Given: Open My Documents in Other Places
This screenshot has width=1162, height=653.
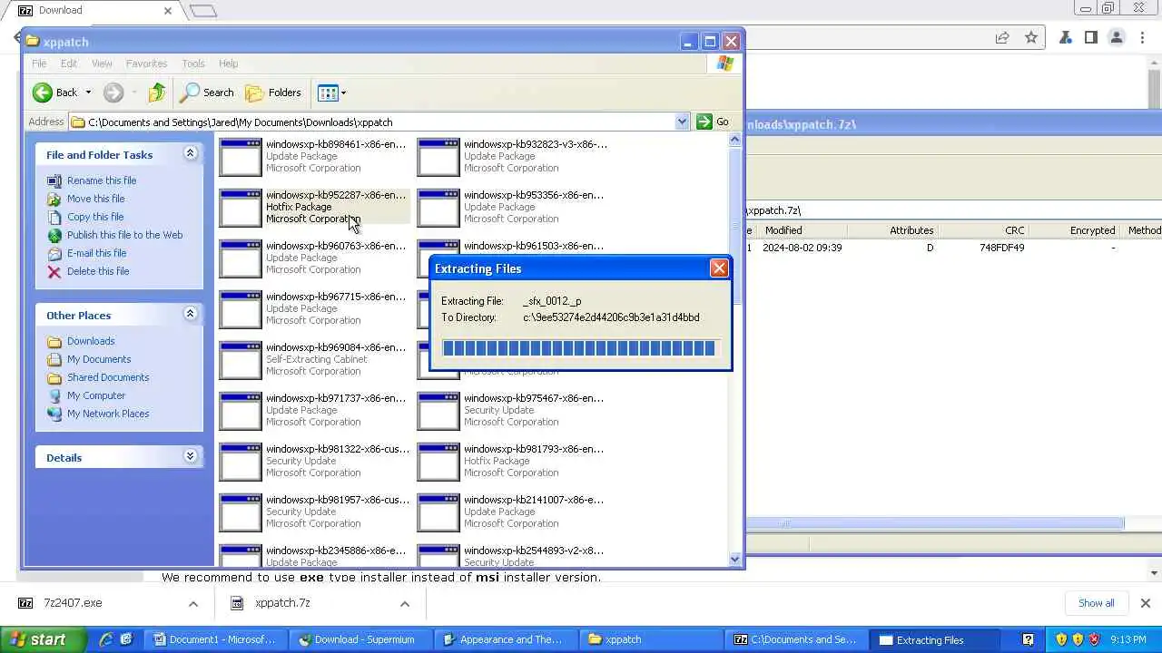Looking at the screenshot, I should (x=99, y=359).
